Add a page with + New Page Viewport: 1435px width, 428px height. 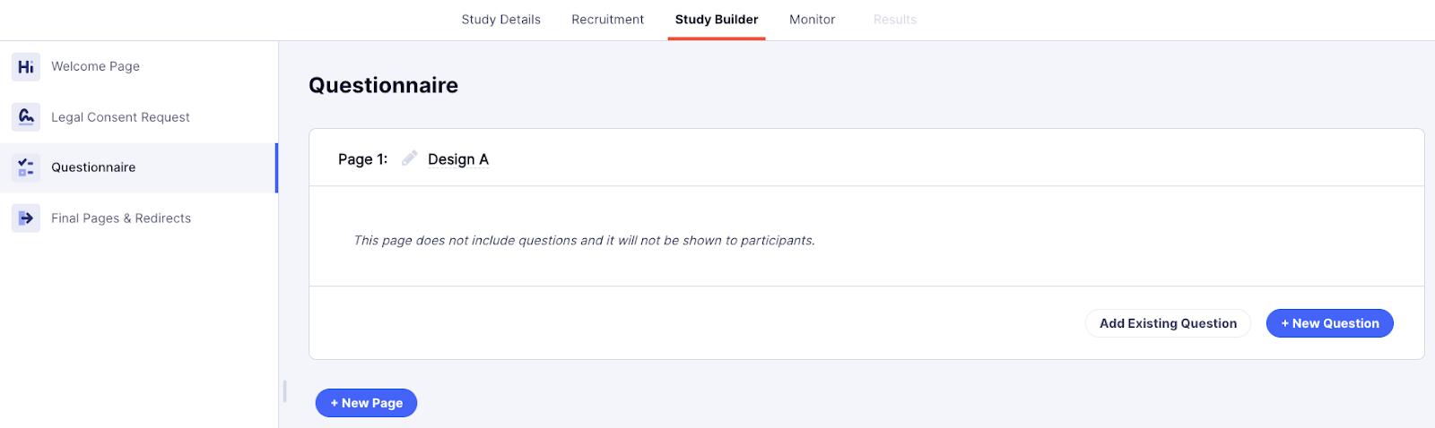pyautogui.click(x=366, y=403)
